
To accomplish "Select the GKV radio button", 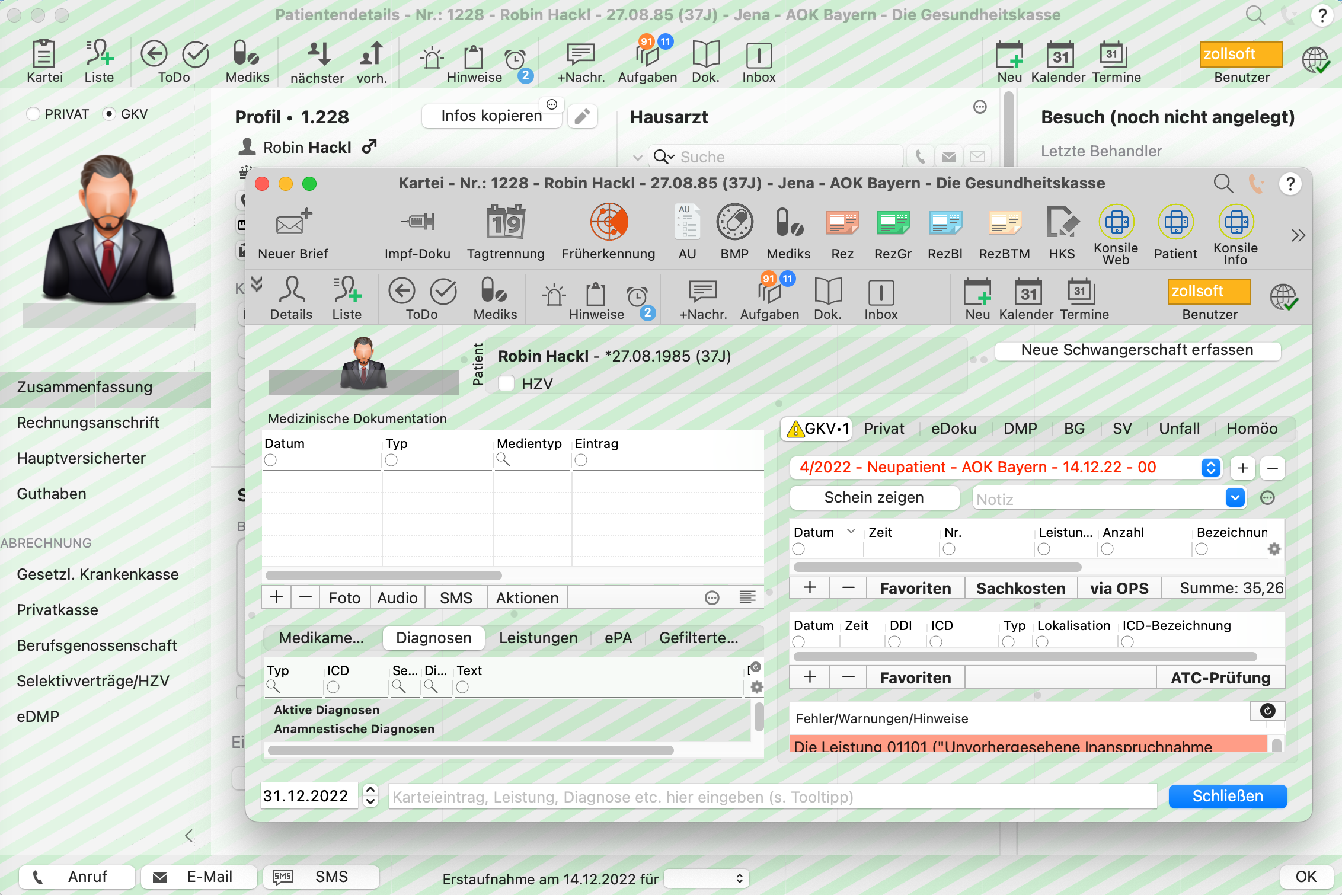I will [x=109, y=114].
